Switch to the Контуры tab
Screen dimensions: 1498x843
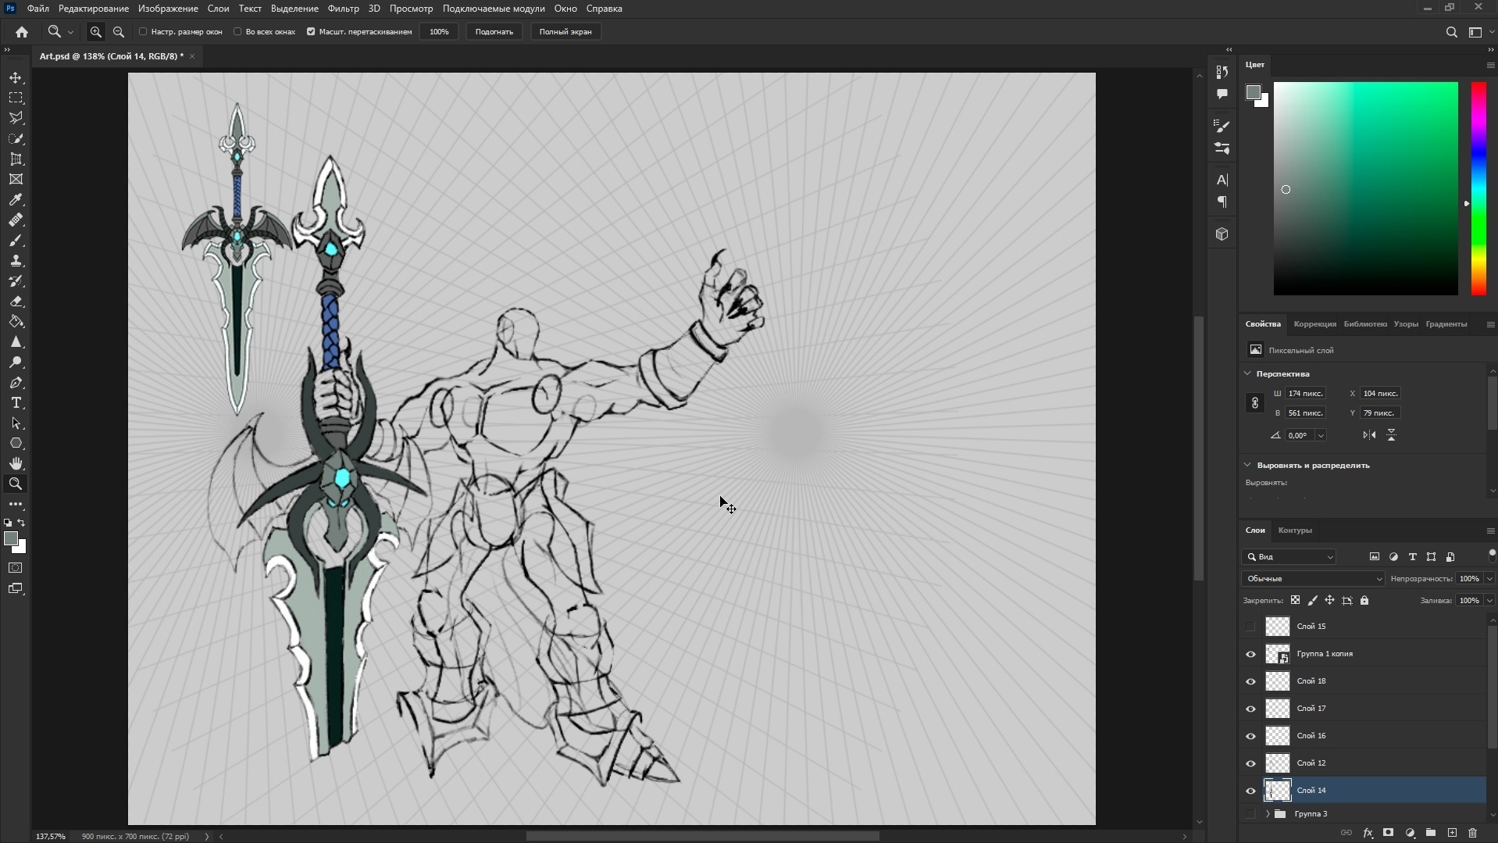[1294, 530]
